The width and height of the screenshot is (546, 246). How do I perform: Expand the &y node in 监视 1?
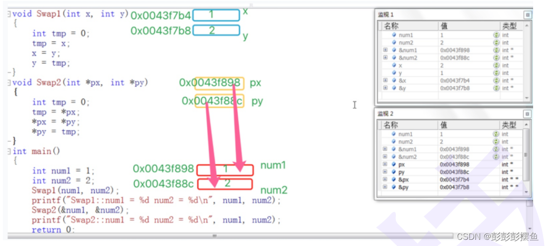tap(385, 88)
